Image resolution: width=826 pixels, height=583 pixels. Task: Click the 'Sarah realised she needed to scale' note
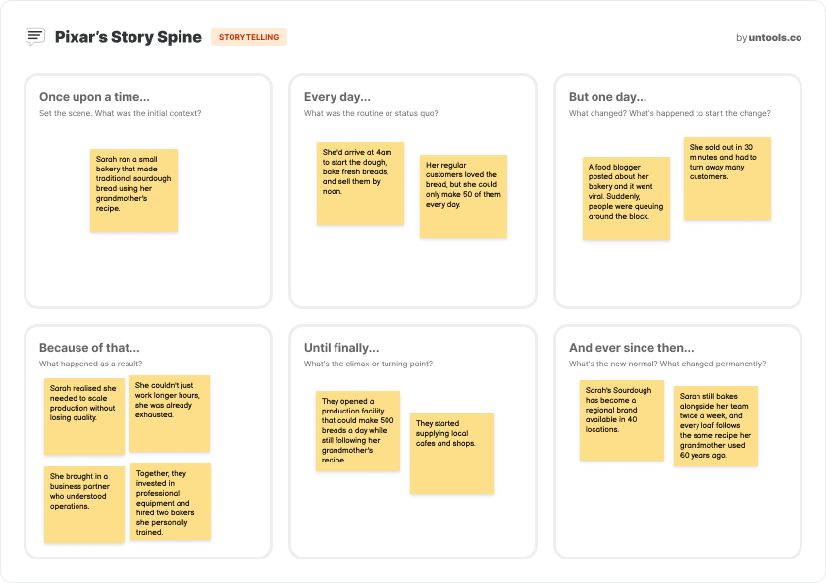[84, 416]
